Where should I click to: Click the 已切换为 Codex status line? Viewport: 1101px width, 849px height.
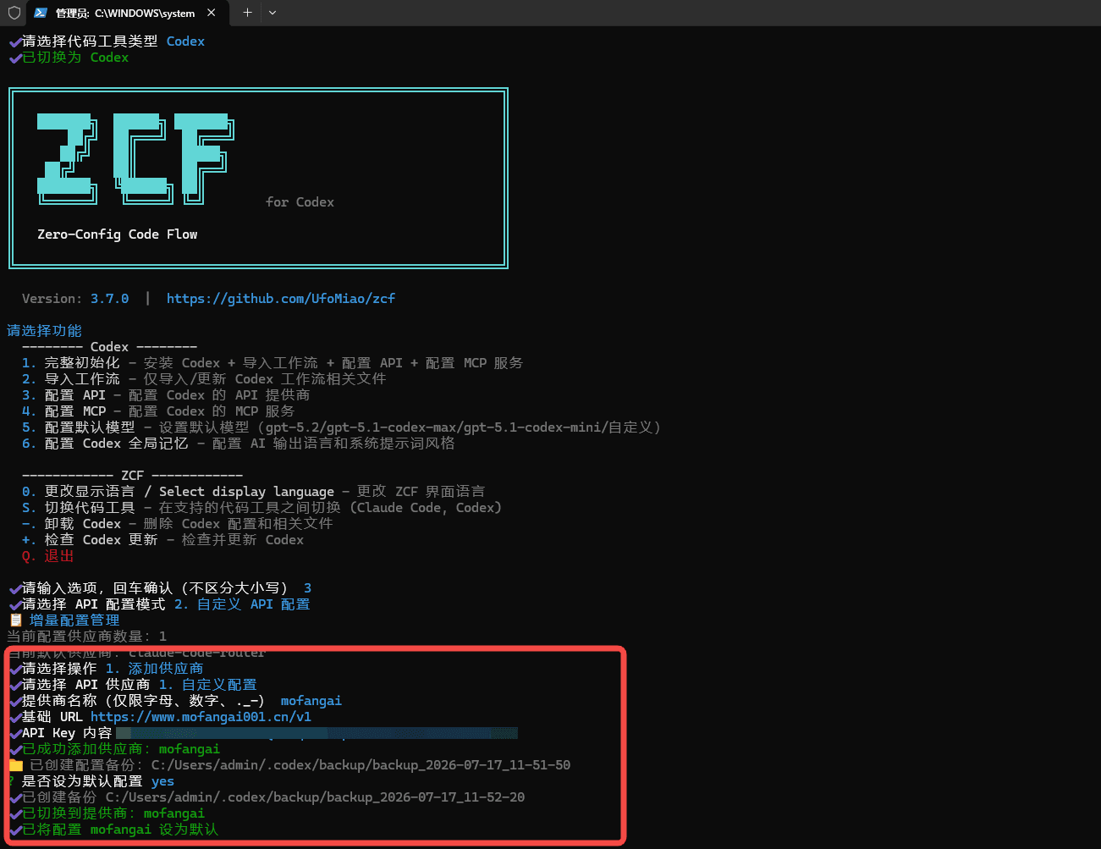[69, 58]
